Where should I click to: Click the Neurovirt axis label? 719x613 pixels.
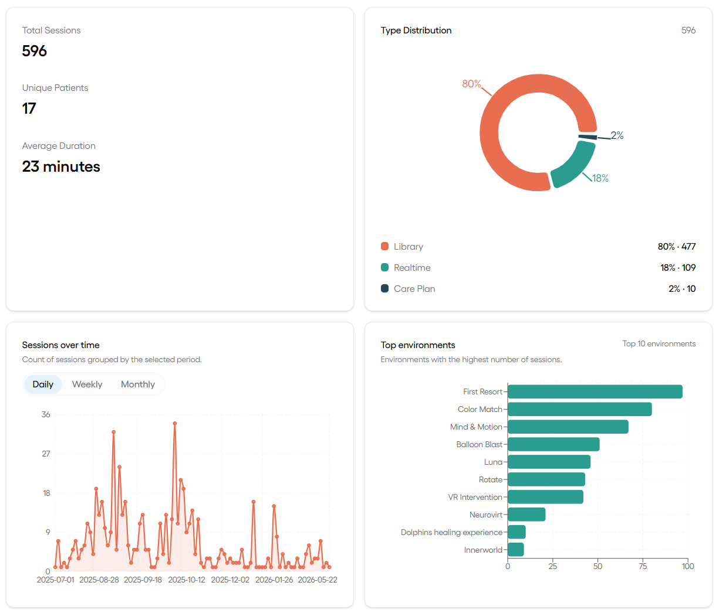click(486, 515)
